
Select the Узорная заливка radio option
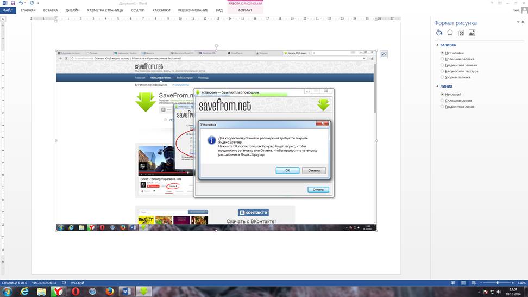click(x=442, y=77)
